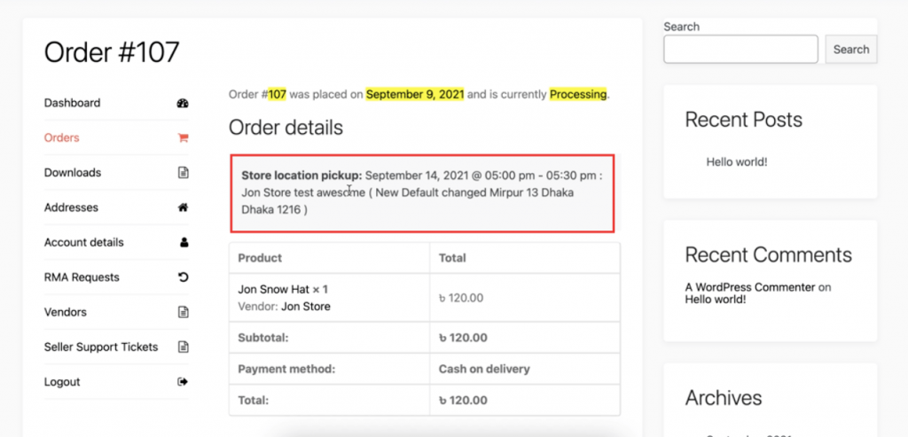Open Hello world! link under Recent Comments
The image size is (908, 437).
click(x=716, y=300)
